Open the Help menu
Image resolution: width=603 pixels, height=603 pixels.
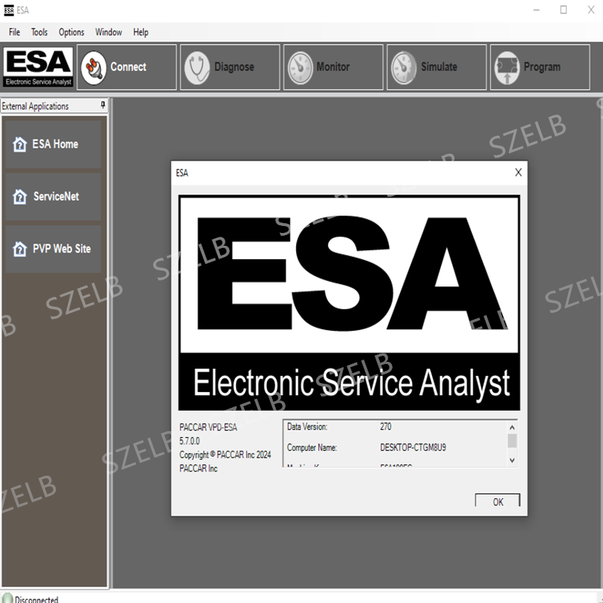click(141, 32)
